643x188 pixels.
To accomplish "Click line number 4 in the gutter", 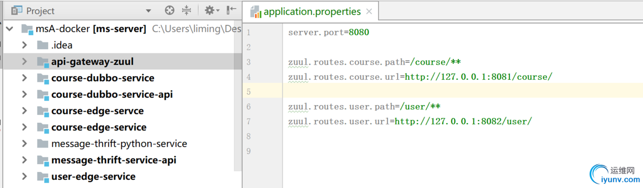I will (248, 77).
